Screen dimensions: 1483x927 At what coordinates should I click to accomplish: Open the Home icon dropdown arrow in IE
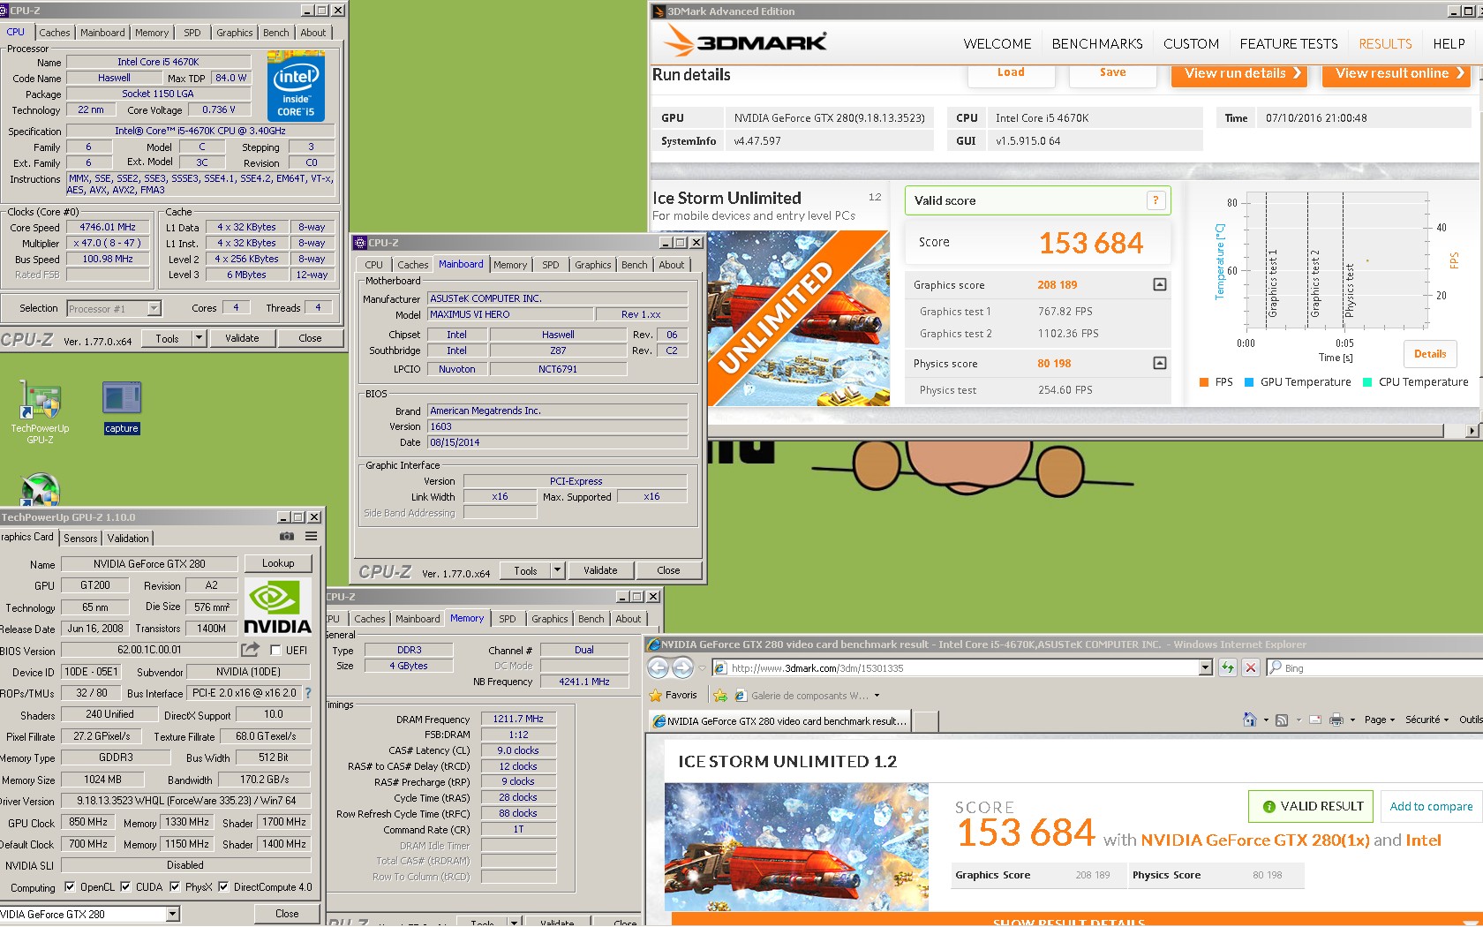click(x=1266, y=720)
